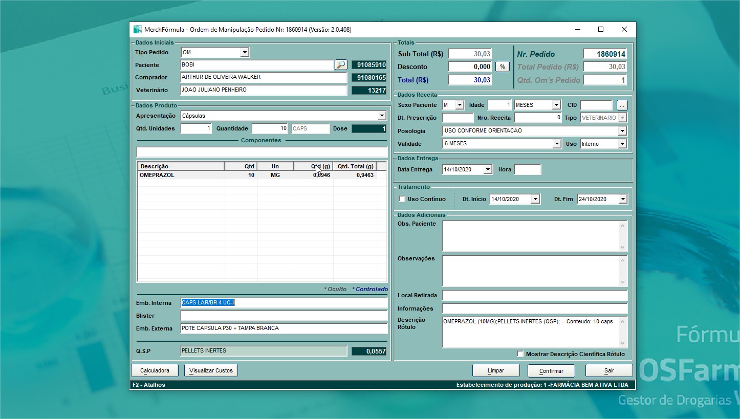Enable the Uso Contínuo checkbox

(x=402, y=199)
